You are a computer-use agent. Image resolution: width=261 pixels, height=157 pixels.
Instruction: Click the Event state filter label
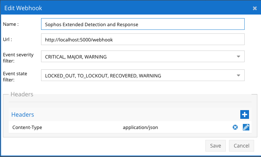click(x=15, y=77)
